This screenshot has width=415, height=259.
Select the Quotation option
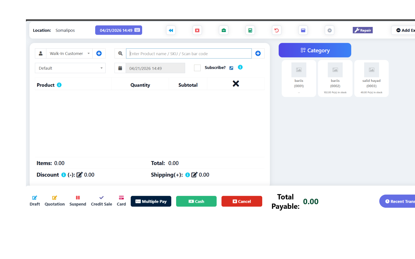pyautogui.click(x=54, y=201)
